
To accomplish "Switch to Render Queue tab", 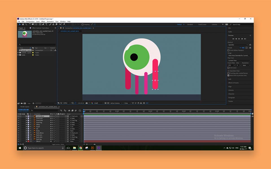I will pos(25,107).
